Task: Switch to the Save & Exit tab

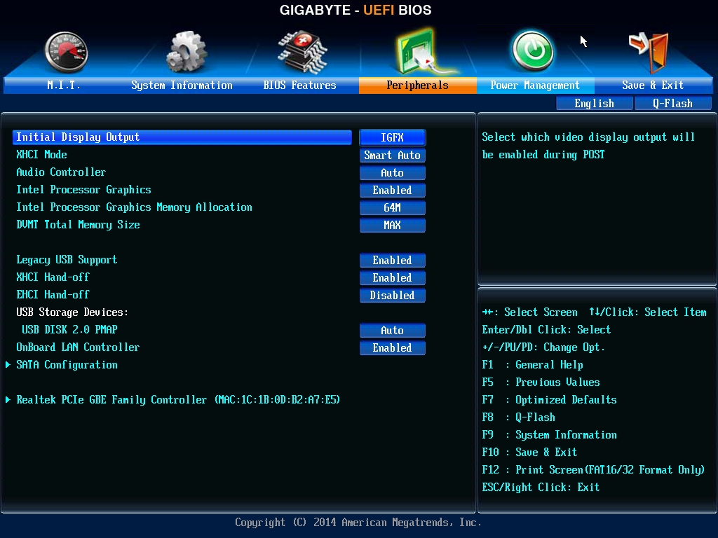Action: tap(653, 85)
